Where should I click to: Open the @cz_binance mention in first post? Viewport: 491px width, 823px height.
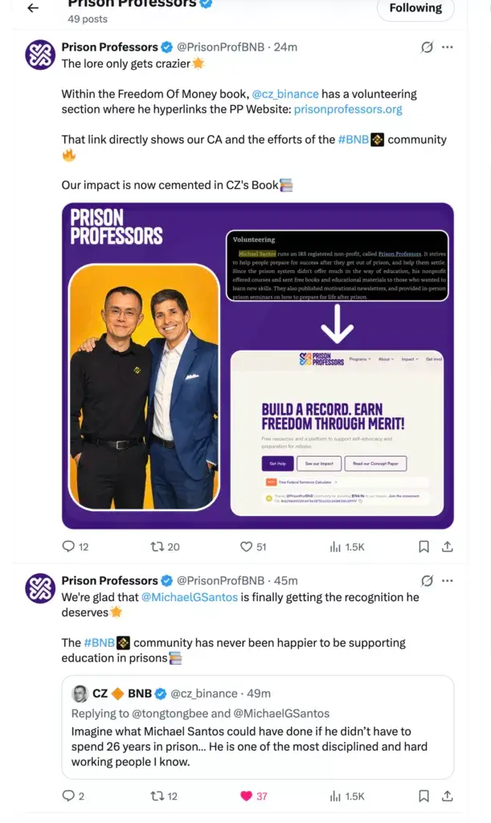(x=285, y=94)
